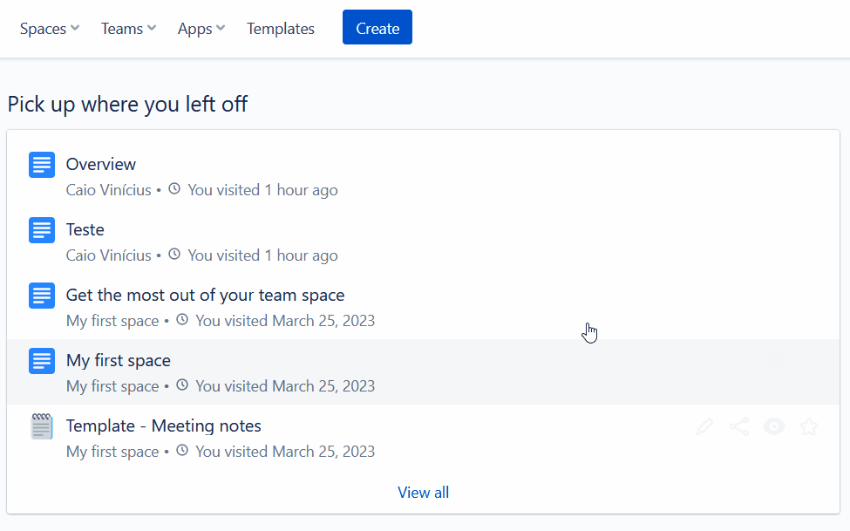Click the View all link
The image size is (850, 531).
[x=424, y=493]
